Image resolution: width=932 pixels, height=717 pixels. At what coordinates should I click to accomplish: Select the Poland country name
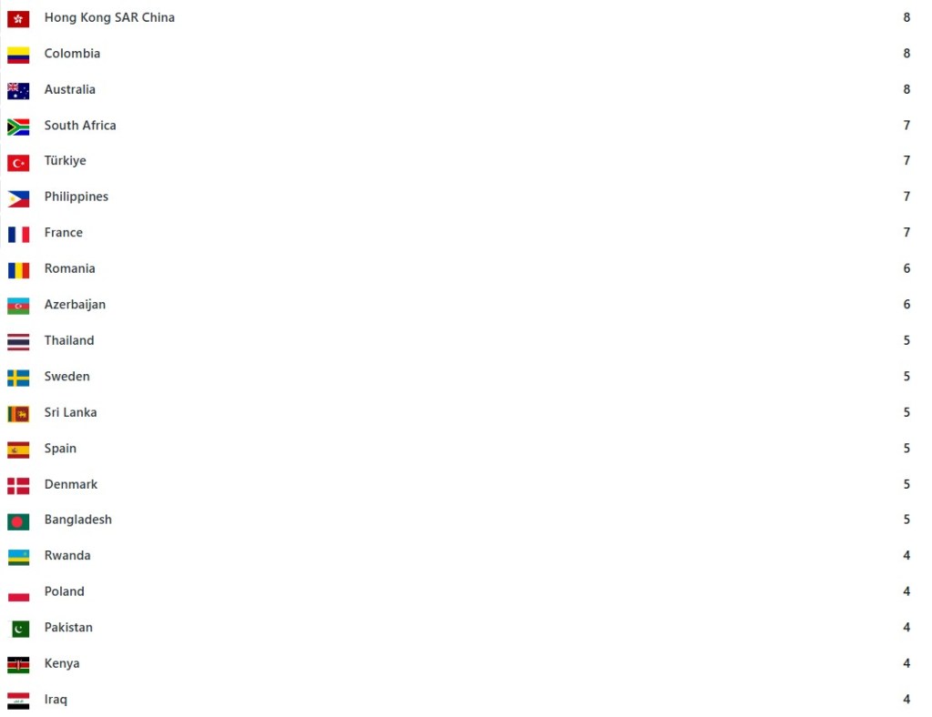click(65, 591)
